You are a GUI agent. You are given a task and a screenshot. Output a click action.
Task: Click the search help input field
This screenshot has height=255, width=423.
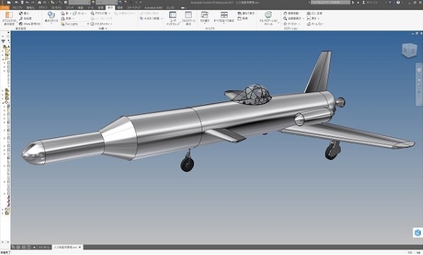click(331, 2)
